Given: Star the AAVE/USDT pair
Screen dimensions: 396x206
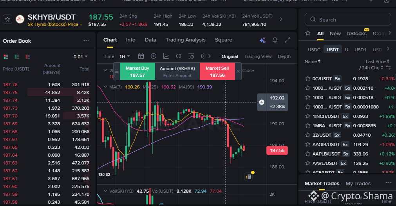Looking at the screenshot, I should point(307,163).
